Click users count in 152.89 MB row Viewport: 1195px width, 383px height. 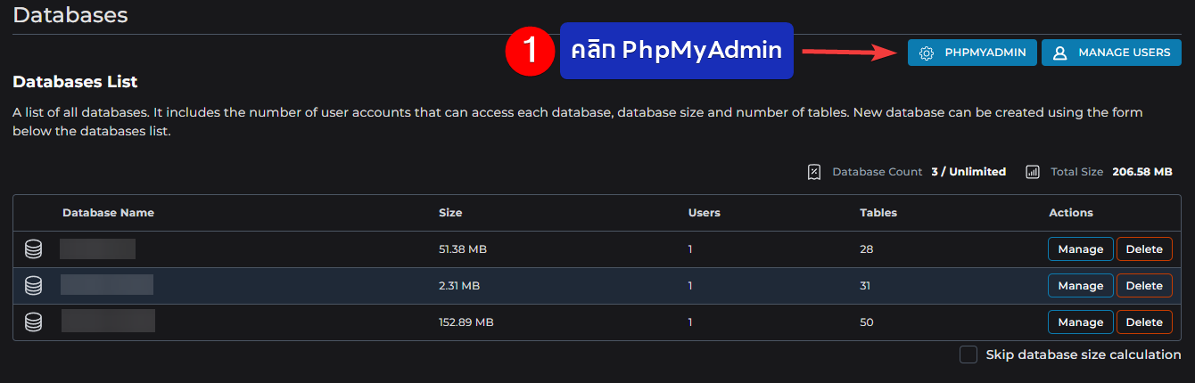point(690,322)
